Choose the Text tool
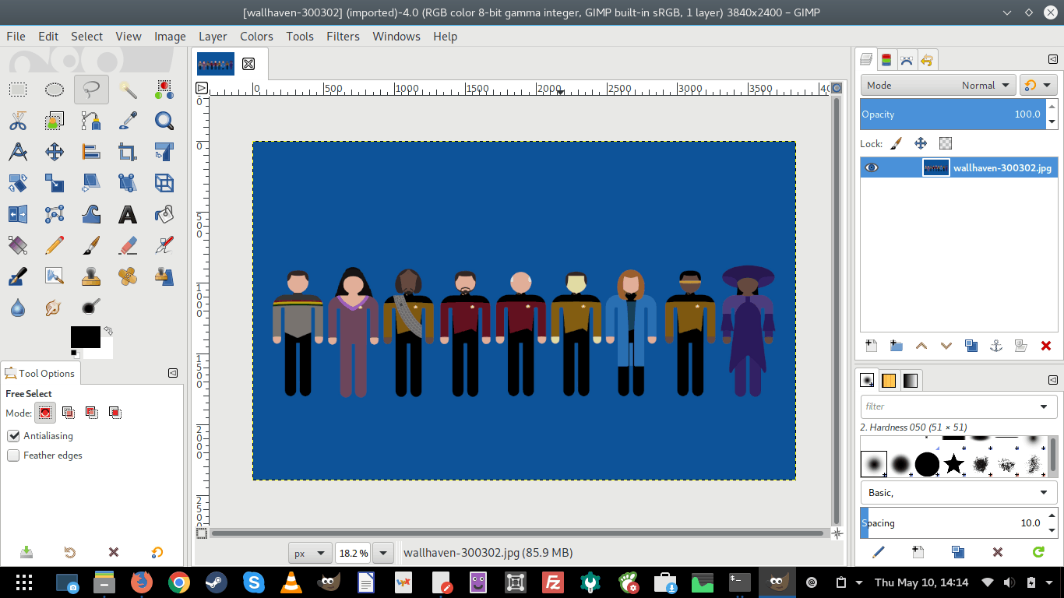The width and height of the screenshot is (1064, 598). [128, 214]
